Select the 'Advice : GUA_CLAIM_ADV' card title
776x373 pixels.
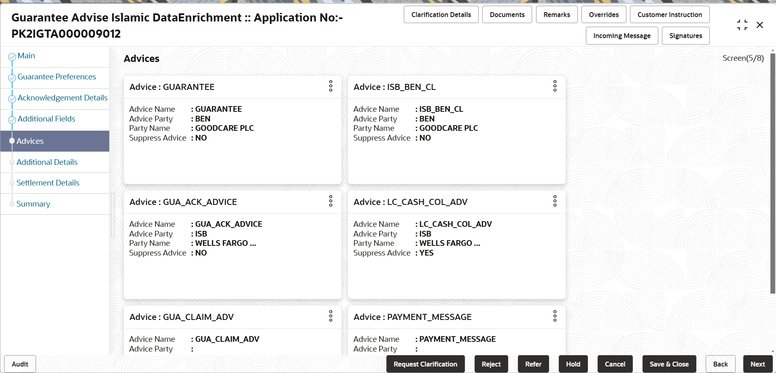182,317
